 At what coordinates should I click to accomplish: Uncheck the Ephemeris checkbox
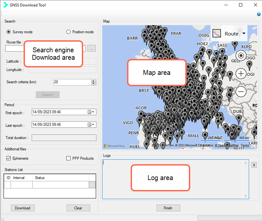tap(9, 158)
